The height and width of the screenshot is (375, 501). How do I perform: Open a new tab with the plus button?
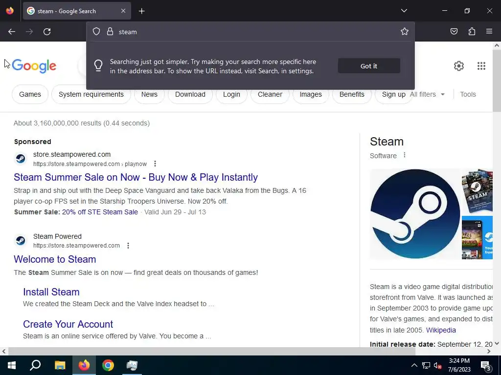click(141, 11)
